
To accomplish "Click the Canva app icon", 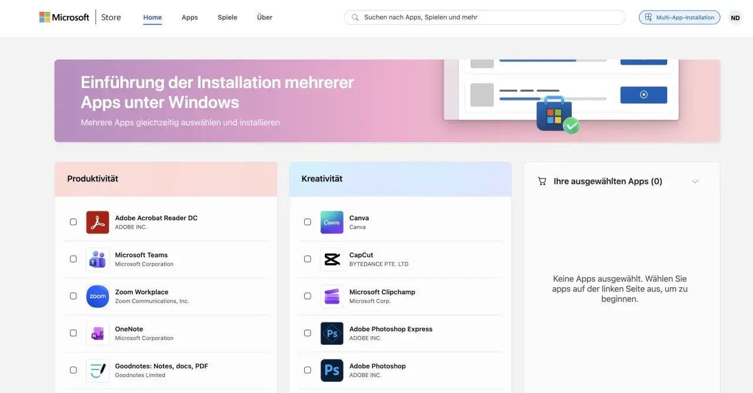I will click(332, 222).
